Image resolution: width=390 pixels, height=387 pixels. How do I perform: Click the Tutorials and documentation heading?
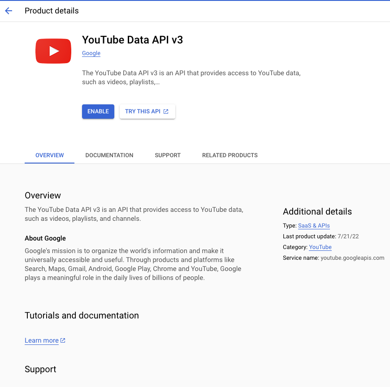(82, 315)
